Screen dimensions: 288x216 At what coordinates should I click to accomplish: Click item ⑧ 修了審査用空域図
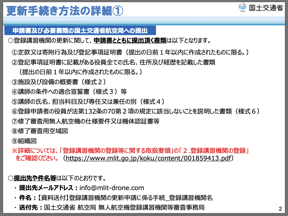tap(40, 131)
